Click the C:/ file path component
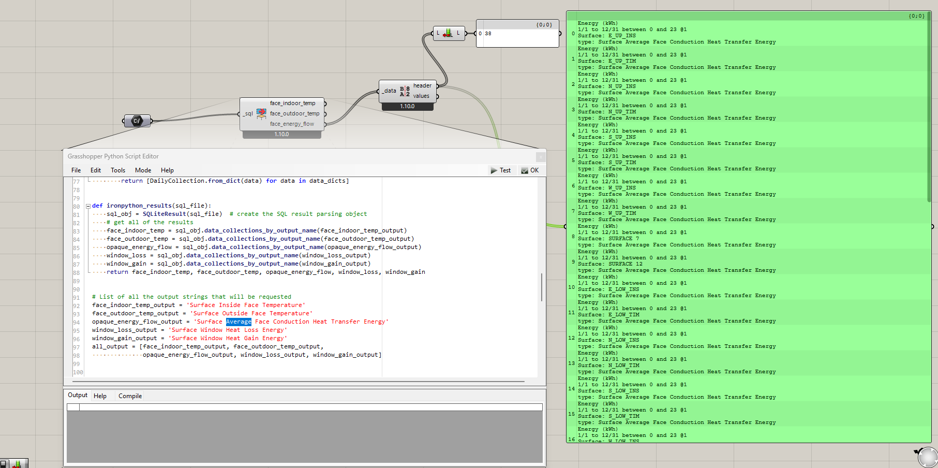Image resolution: width=938 pixels, height=468 pixels. 137,121
